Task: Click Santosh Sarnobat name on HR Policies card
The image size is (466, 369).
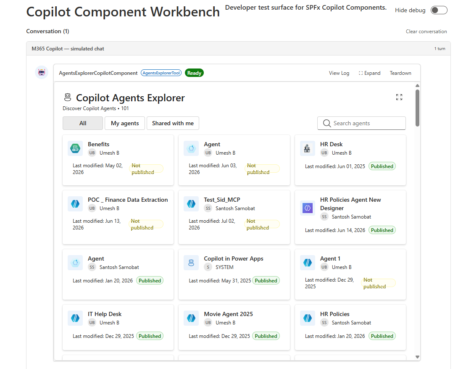Action: point(351,323)
